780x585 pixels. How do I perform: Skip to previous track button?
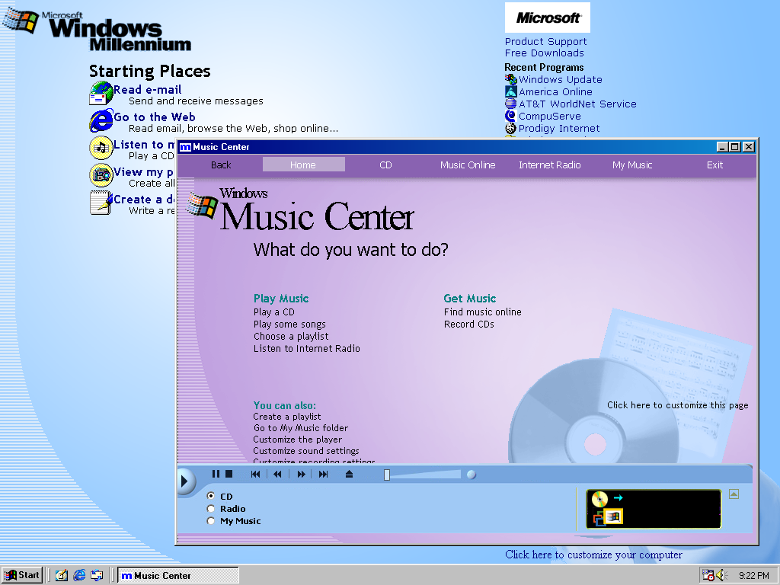pos(256,474)
